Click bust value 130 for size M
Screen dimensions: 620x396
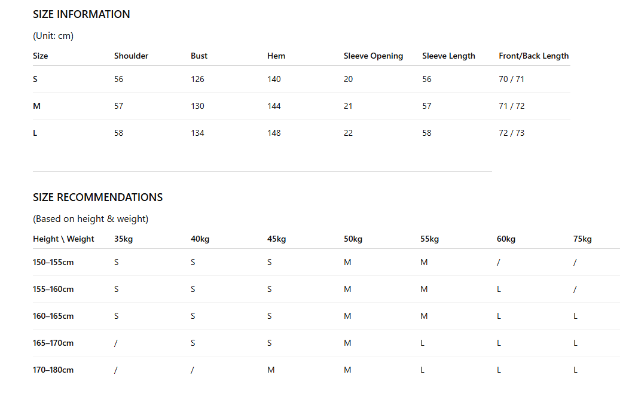197,106
